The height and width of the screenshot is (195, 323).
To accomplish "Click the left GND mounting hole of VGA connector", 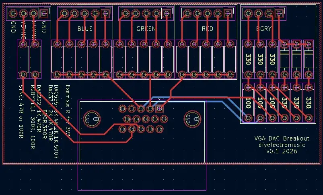I will coord(92,119).
